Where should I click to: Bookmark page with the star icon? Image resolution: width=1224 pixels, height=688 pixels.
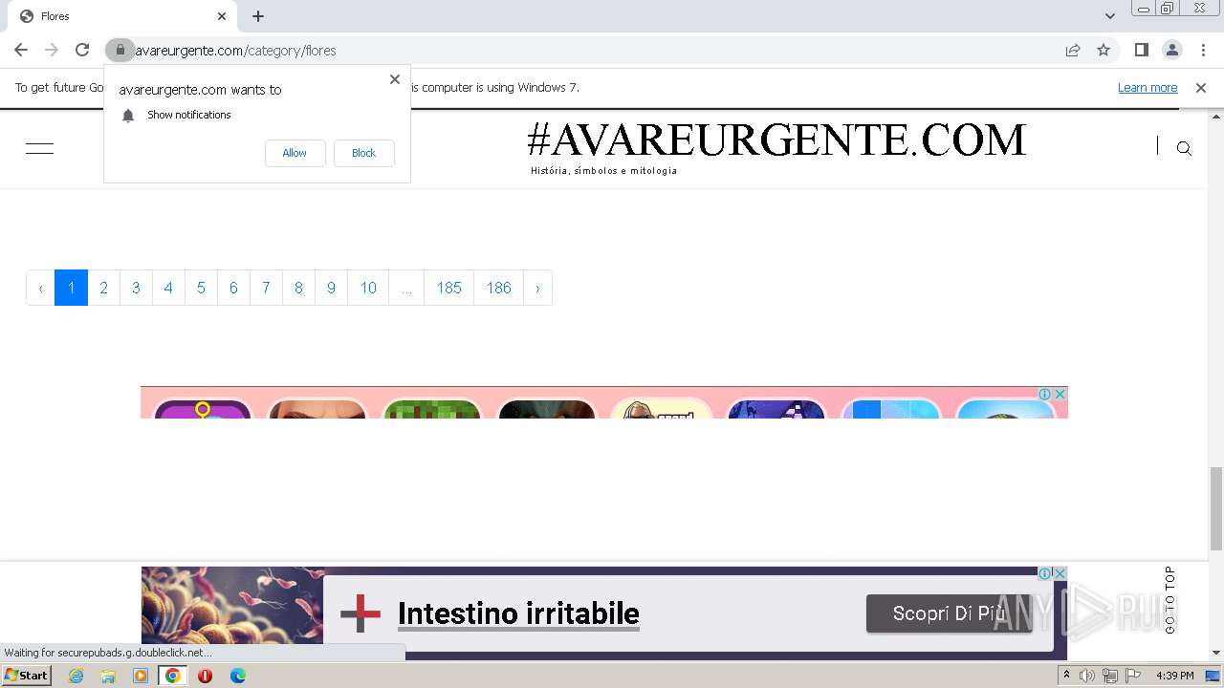click(x=1104, y=50)
